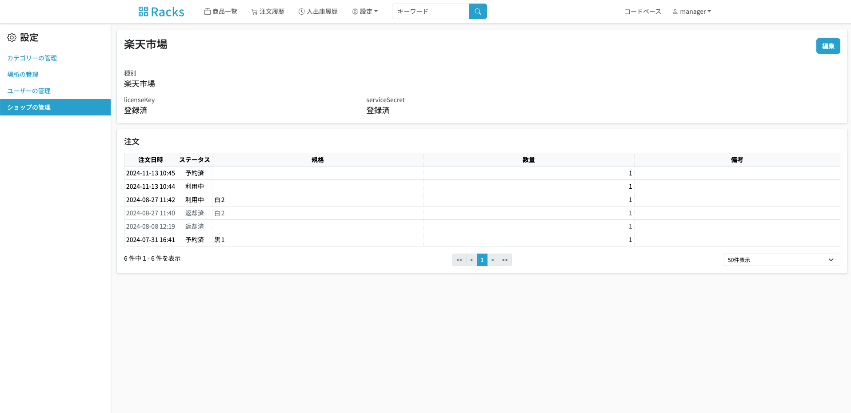851x413 pixels.
Task: Open 入出庫履歴 stock history
Action: (x=318, y=12)
